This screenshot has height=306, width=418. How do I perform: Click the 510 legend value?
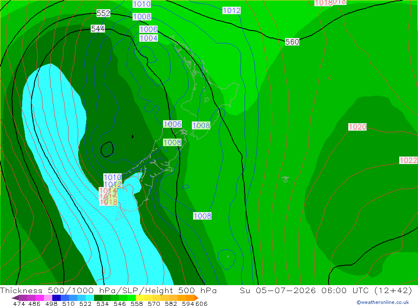click(x=69, y=303)
